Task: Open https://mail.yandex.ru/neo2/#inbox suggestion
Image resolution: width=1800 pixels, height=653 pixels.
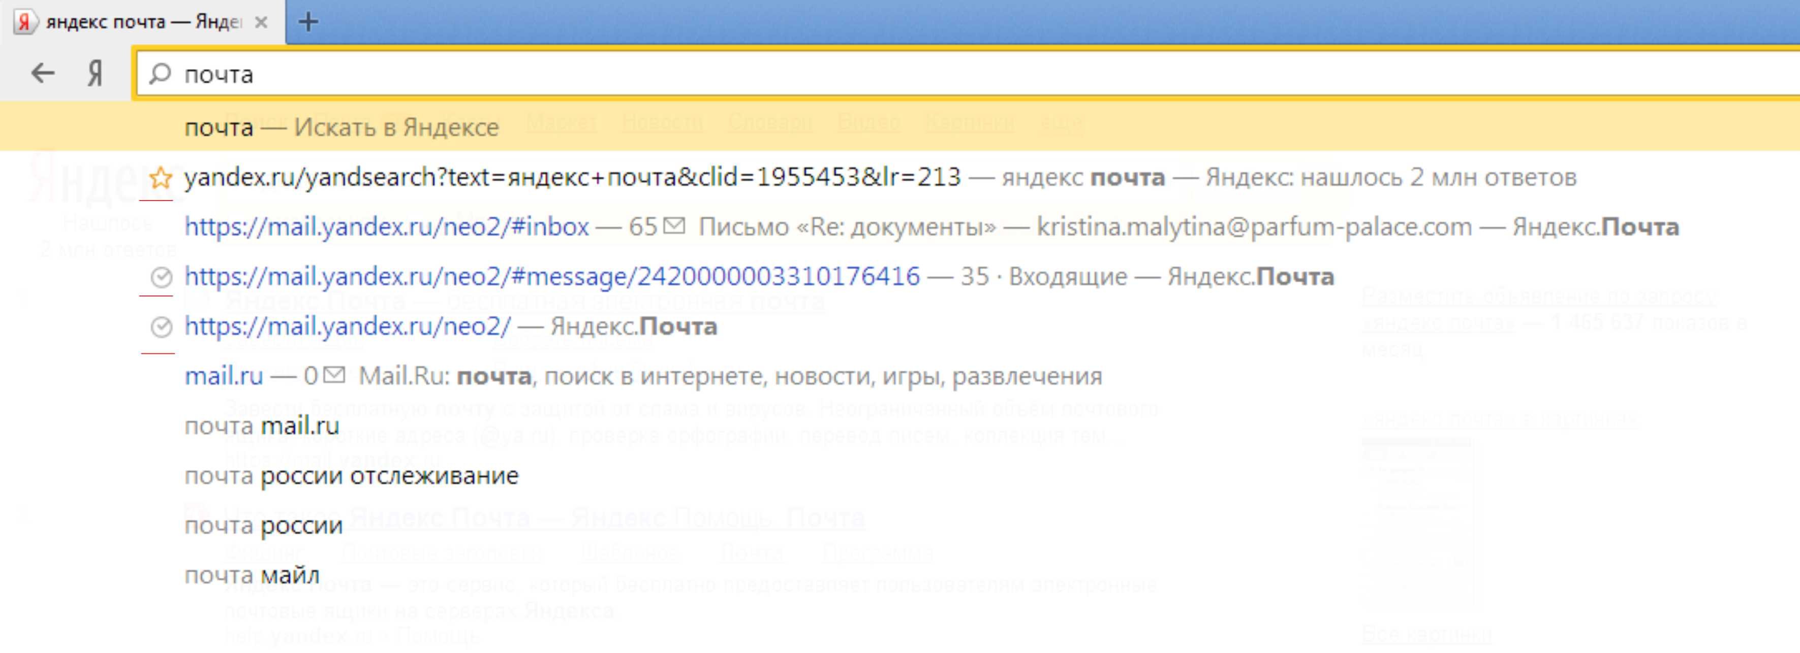Action: 900,227
